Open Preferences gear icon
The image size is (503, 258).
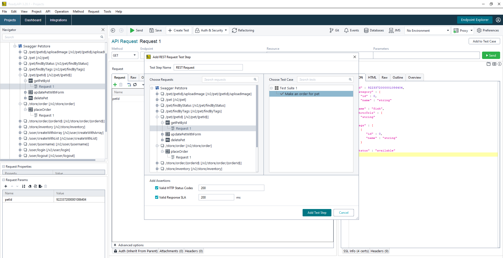479,30
